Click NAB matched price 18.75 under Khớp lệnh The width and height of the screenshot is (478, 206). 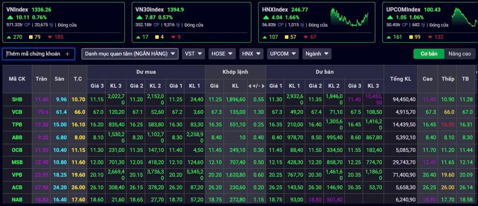click(x=214, y=200)
